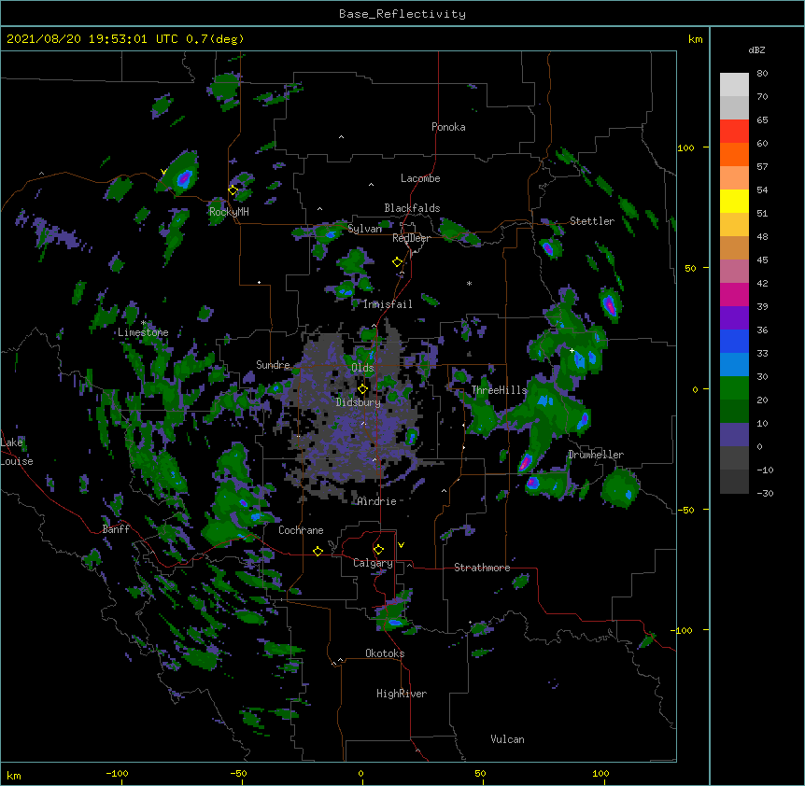The height and width of the screenshot is (786, 805).
Task: Click the yellow diamond marker south of RedDeer
Action: pos(397,262)
